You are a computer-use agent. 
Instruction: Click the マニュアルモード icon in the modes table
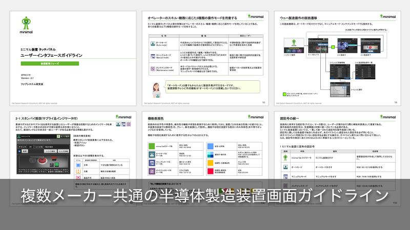(153, 56)
